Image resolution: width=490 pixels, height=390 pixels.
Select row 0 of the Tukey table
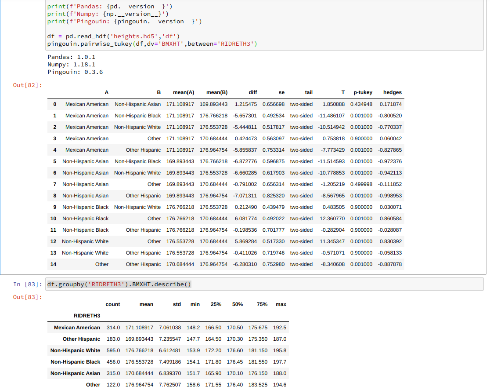[176, 104]
